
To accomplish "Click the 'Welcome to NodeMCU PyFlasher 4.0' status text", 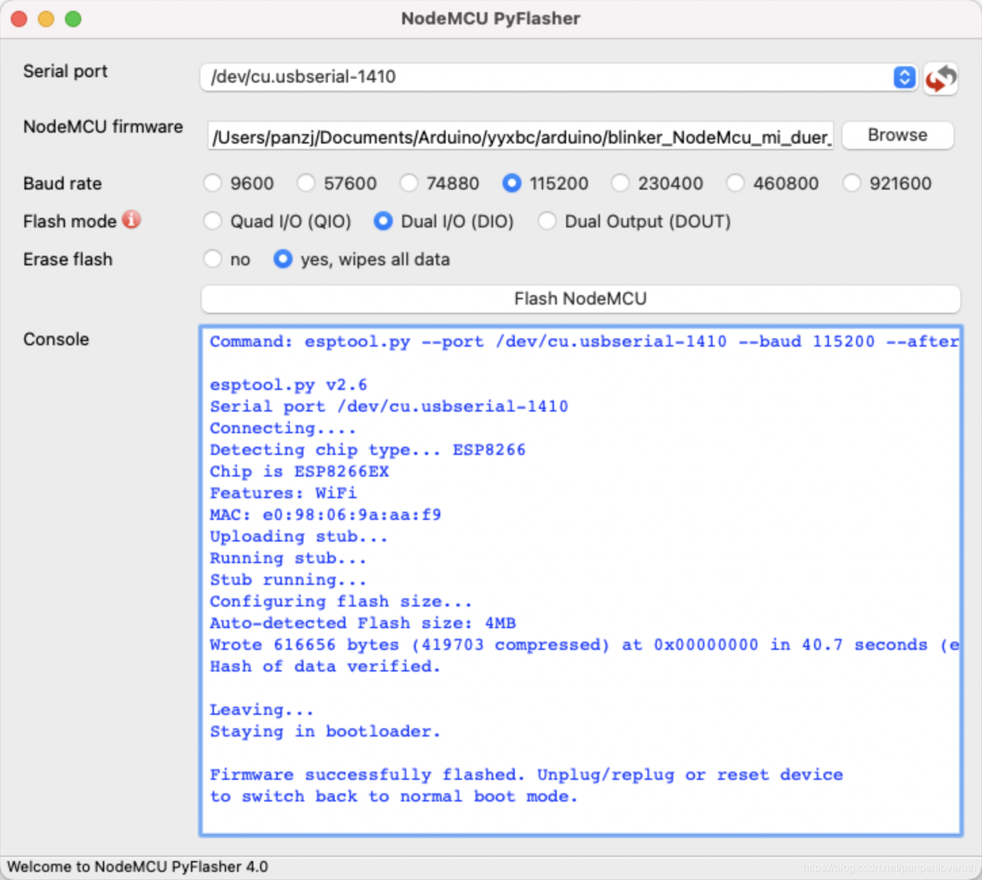I will [137, 866].
